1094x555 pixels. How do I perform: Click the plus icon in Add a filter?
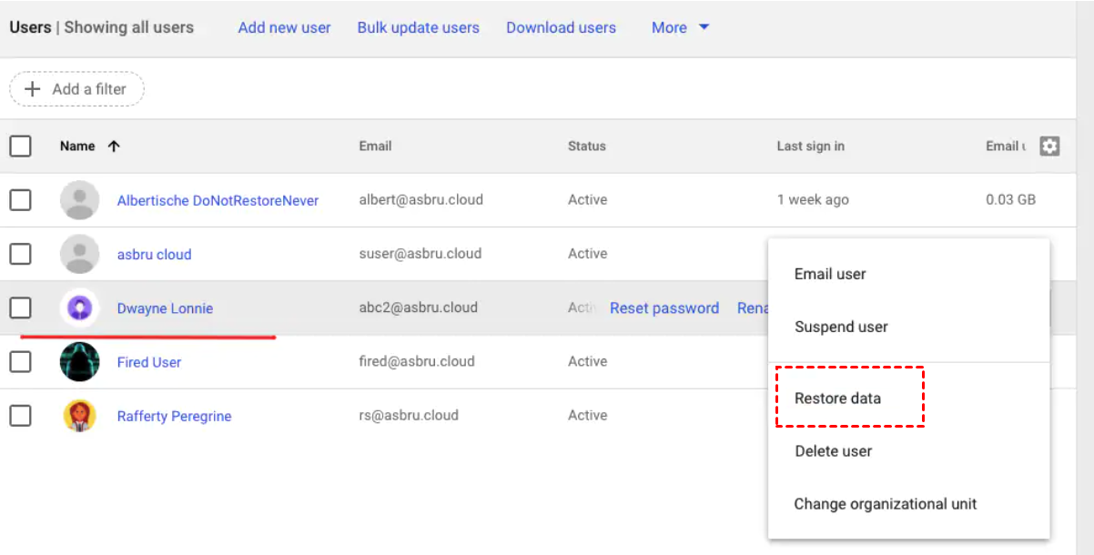point(33,89)
